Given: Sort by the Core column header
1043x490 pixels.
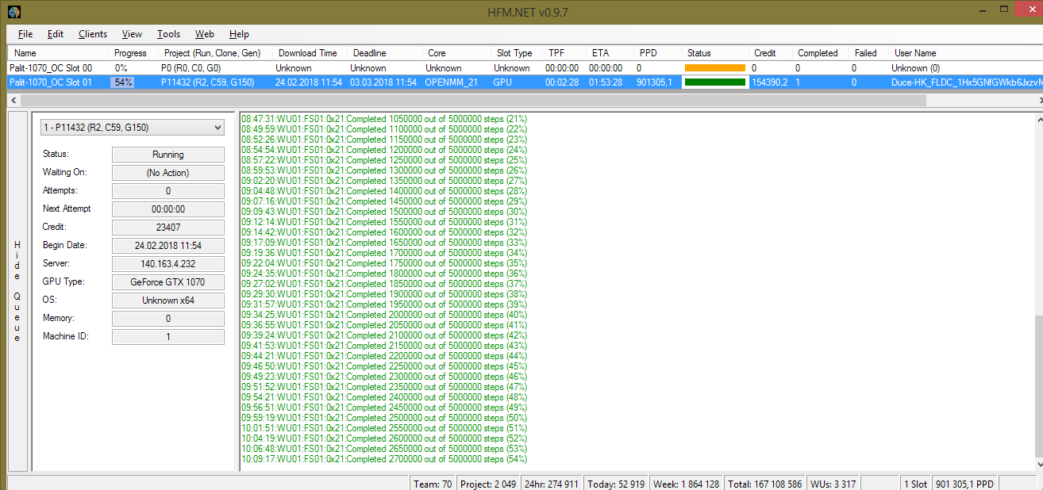Looking at the screenshot, I should 457,53.
